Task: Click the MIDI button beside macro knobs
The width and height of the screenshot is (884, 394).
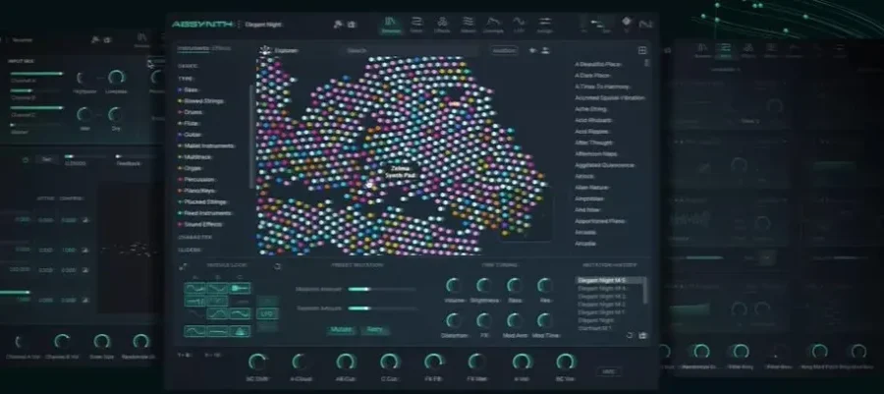Action: click(x=608, y=371)
